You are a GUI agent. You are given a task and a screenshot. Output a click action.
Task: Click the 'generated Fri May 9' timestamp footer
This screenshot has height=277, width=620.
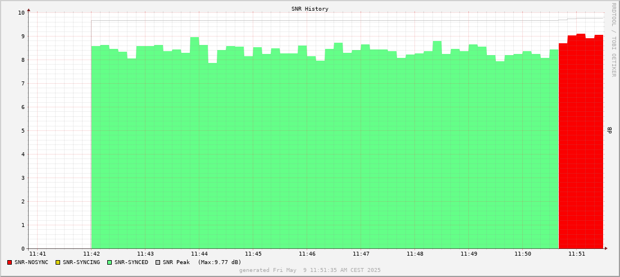point(310,270)
